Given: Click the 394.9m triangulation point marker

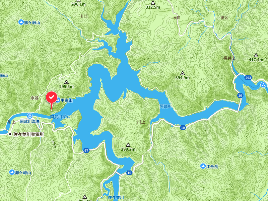Looking at the screenshot, I should (183, 73).
